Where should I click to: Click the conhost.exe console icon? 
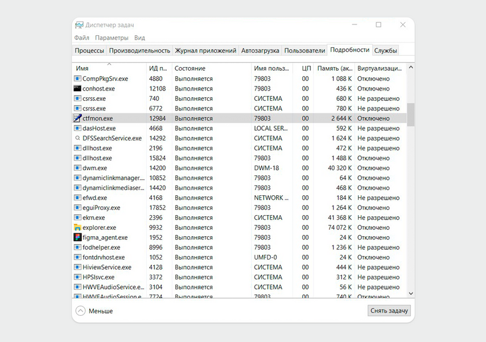click(x=77, y=88)
